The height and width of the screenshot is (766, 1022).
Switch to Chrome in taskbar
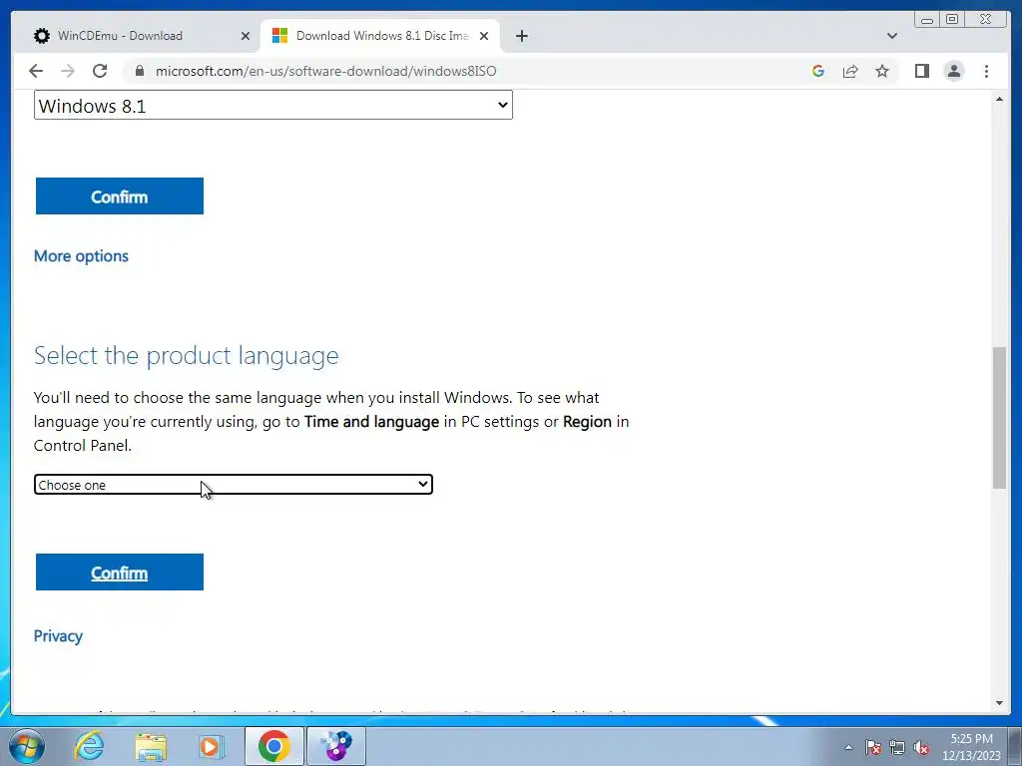click(273, 746)
